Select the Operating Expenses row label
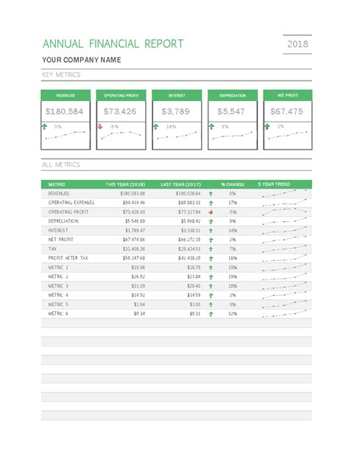This screenshot has height=452, width=349. [71, 203]
